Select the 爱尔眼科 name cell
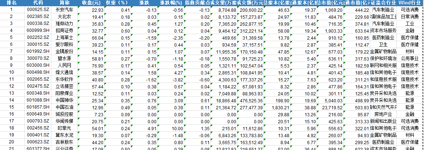Screen dimensions: 424x150 coord(64,45)
